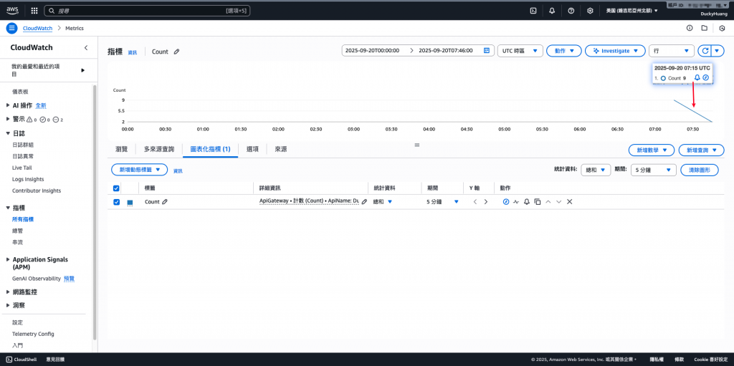Collapse the CloudWatch sidebar with chevron
Viewport: 734px width, 366px height.
[86, 48]
